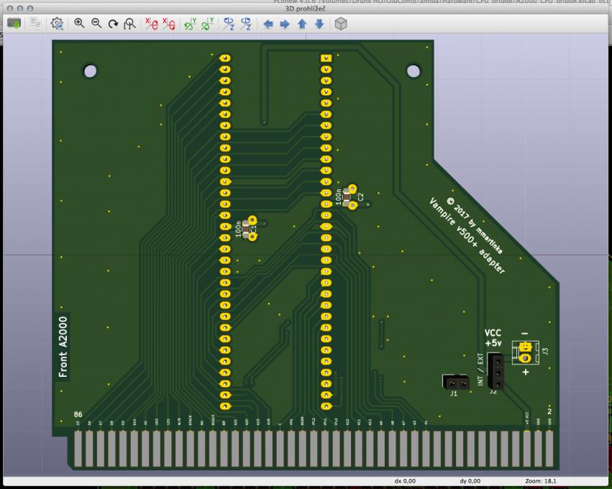Image resolution: width=612 pixels, height=489 pixels.
Task: Rotate Z counterclockwise button
Action: [x=246, y=24]
